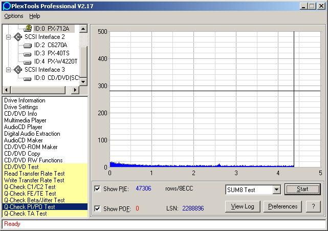
Task: Open the Help menu
Action: pos(34,16)
